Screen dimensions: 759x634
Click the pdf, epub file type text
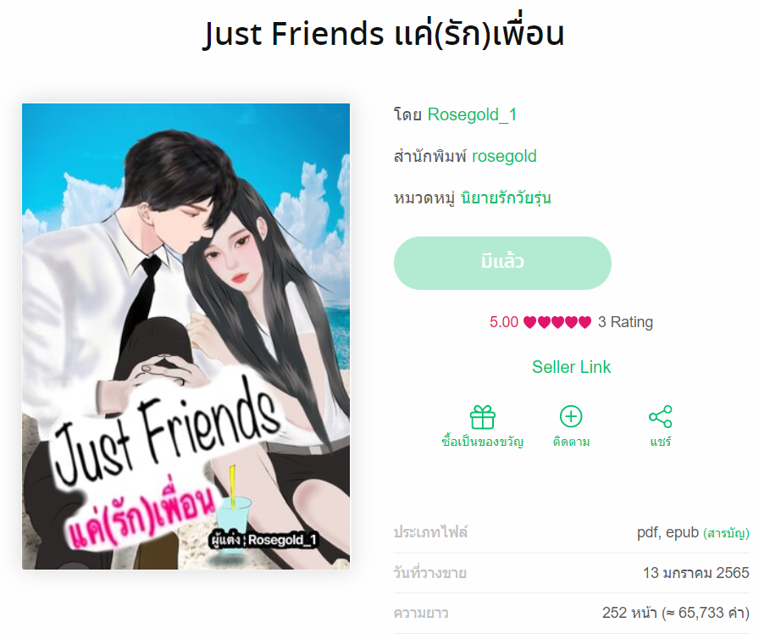point(668,532)
